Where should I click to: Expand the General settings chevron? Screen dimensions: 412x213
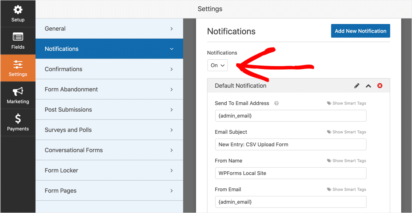[x=172, y=29]
